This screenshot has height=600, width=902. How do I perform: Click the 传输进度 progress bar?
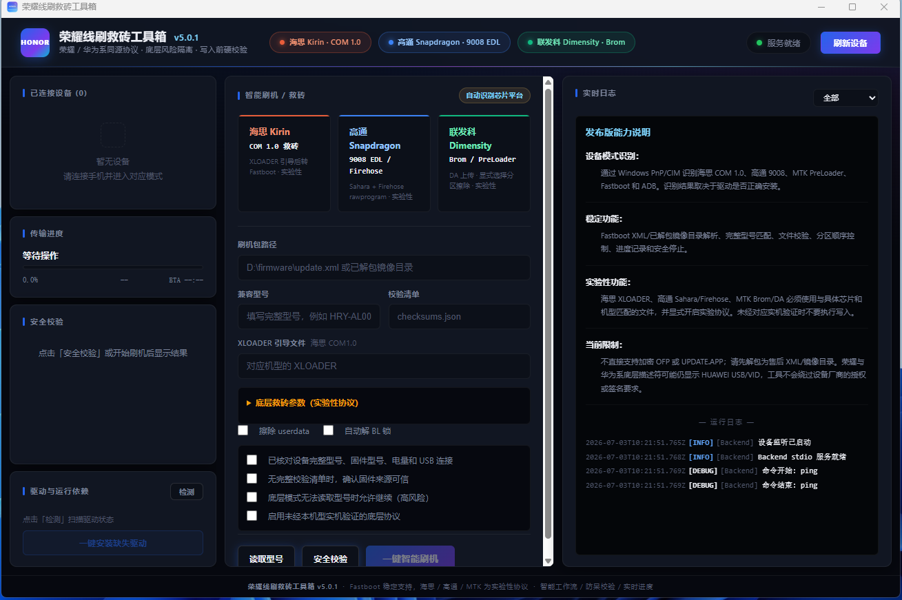113,267
